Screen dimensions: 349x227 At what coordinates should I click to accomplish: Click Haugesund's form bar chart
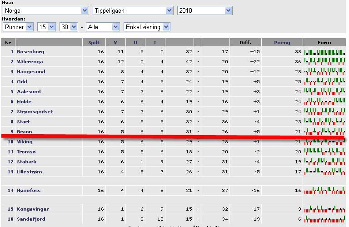point(324,72)
